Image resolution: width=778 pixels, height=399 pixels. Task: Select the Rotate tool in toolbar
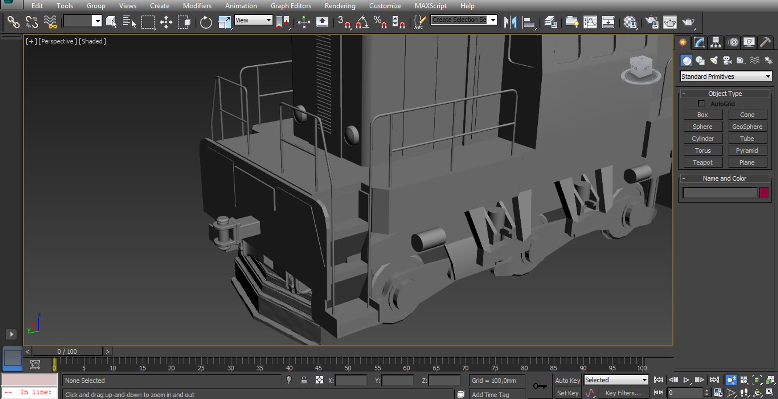(206, 22)
